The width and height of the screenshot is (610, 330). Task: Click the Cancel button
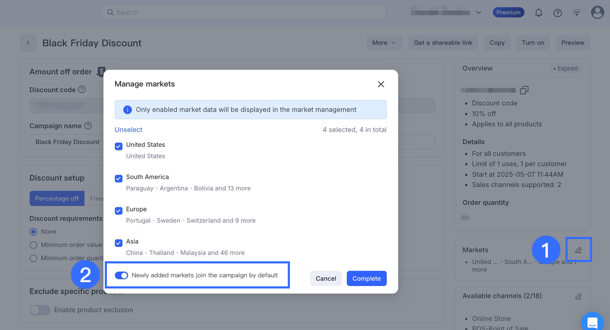tap(325, 278)
